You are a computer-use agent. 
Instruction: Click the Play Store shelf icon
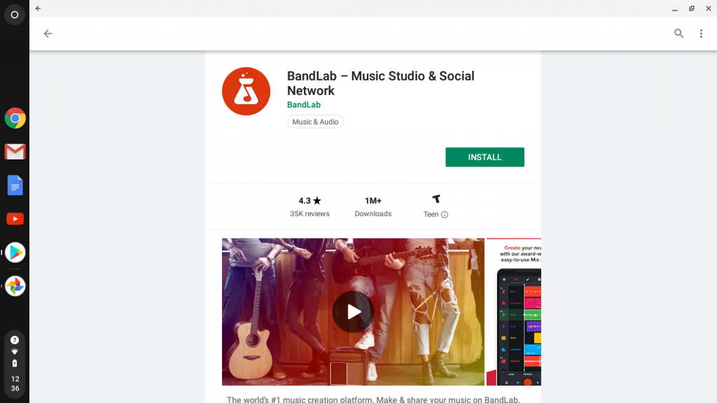click(x=15, y=252)
